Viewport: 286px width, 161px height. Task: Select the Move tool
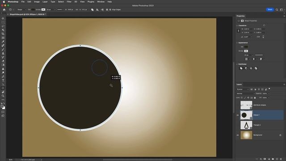[x=3, y=18]
